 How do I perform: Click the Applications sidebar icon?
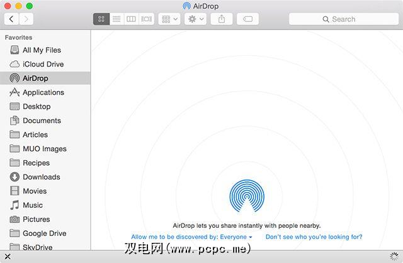(x=14, y=92)
